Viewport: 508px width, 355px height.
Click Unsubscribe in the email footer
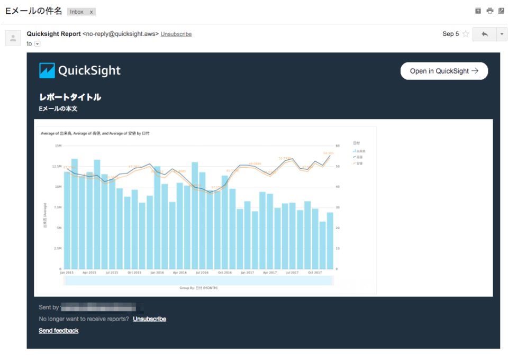click(150, 319)
